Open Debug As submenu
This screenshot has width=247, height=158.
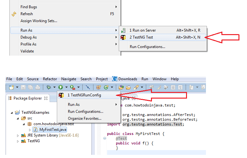(x=65, y=37)
